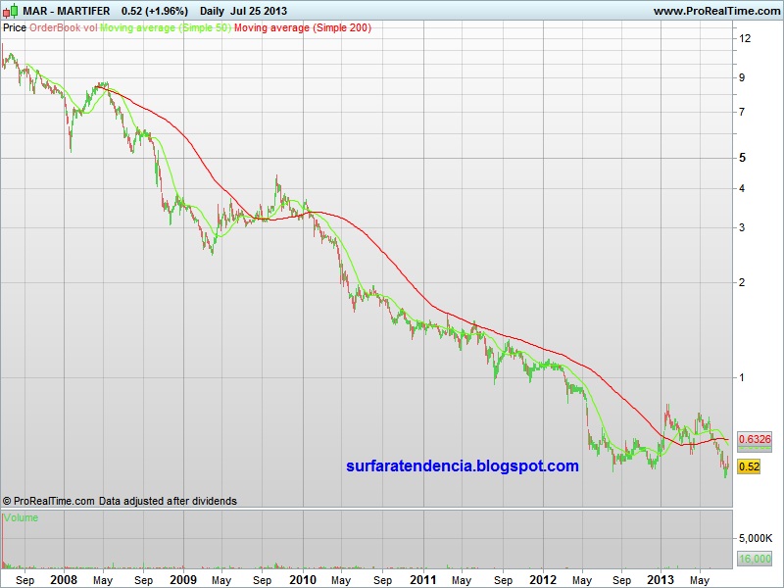Viewport: 784px width, 588px height.
Task: Click the '0.52 (+1.96%)' price change text
Action: coord(155,11)
